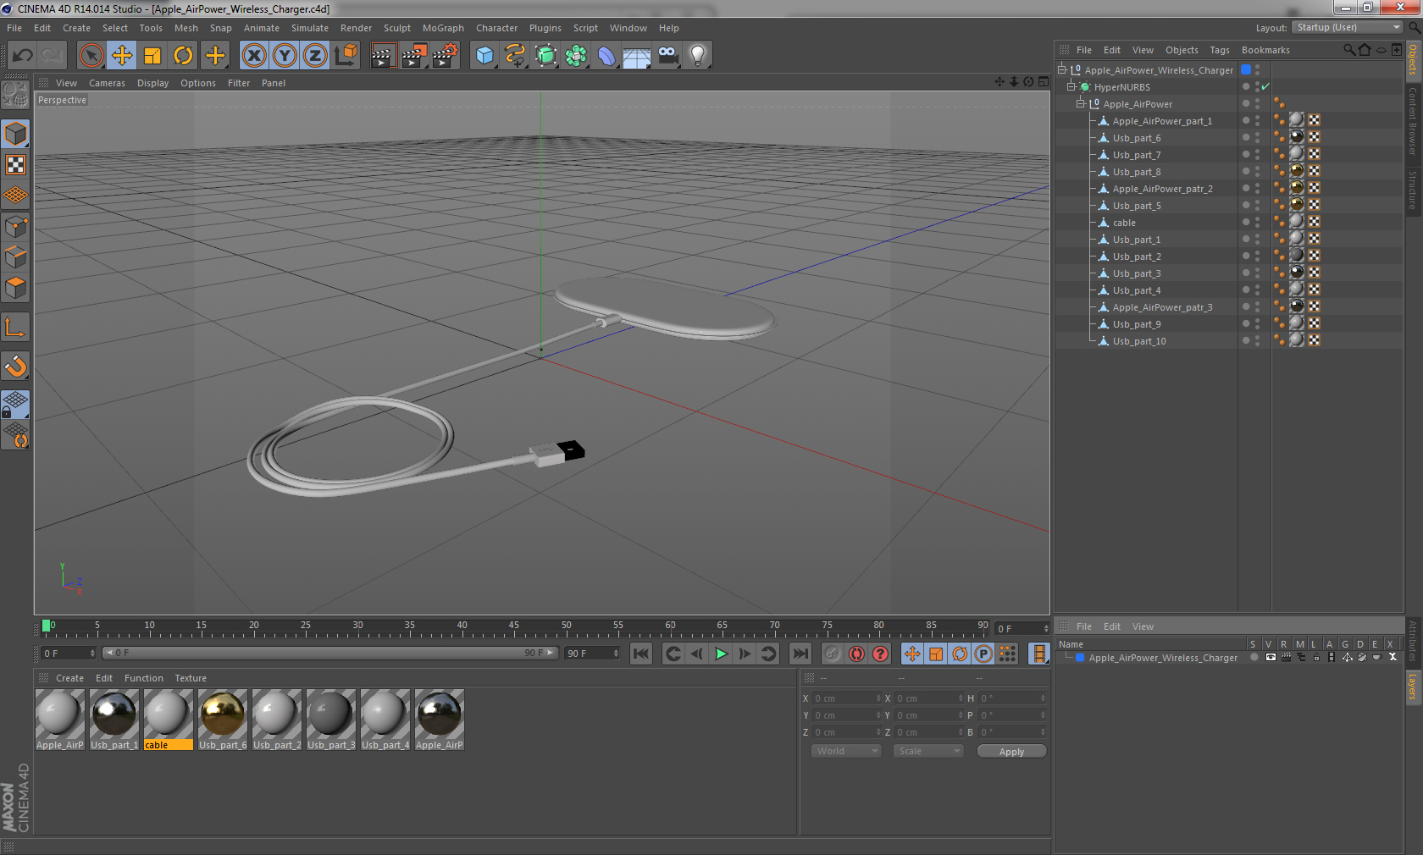Toggle HyperNURBS enabled checkmark

click(1265, 86)
